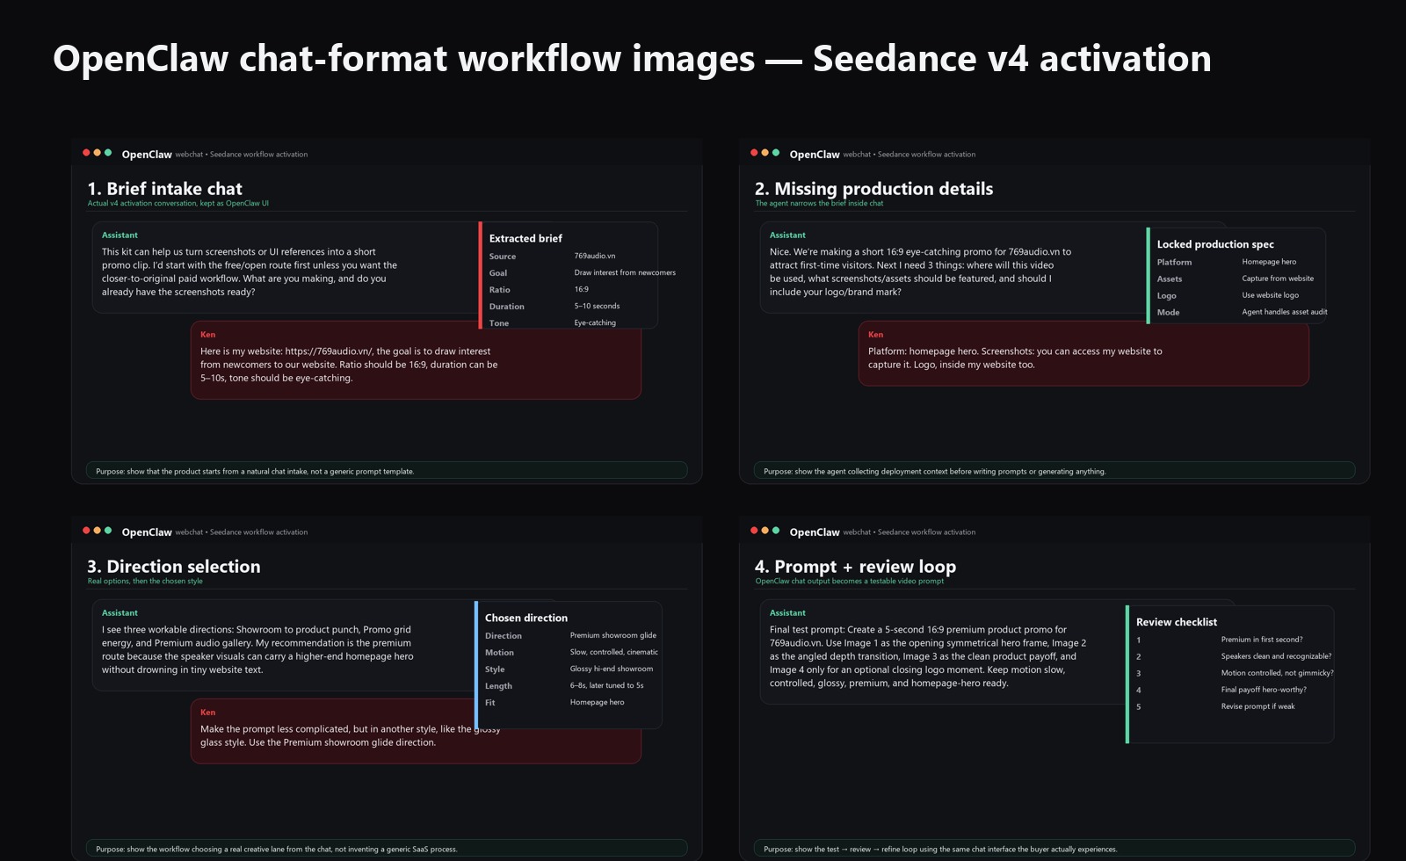Open Assistant message starting 'I see three workable directions'
This screenshot has width=1406, height=861.
tap(283, 645)
